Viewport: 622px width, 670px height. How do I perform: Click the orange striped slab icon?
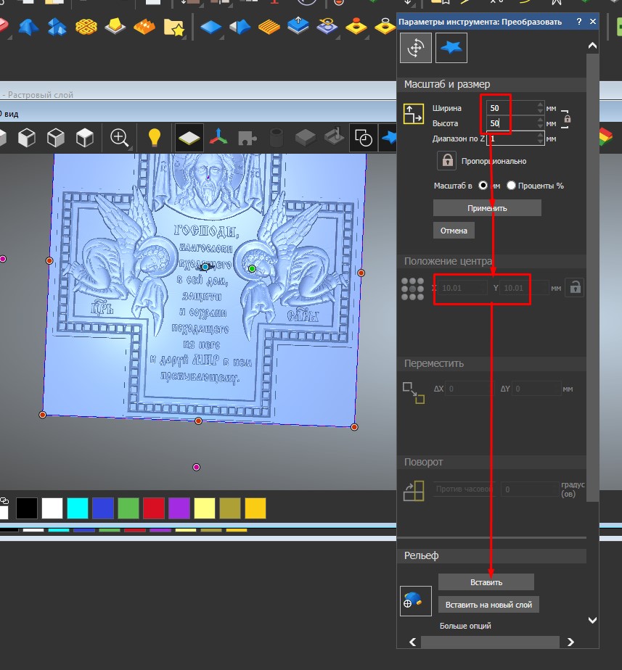[269, 28]
